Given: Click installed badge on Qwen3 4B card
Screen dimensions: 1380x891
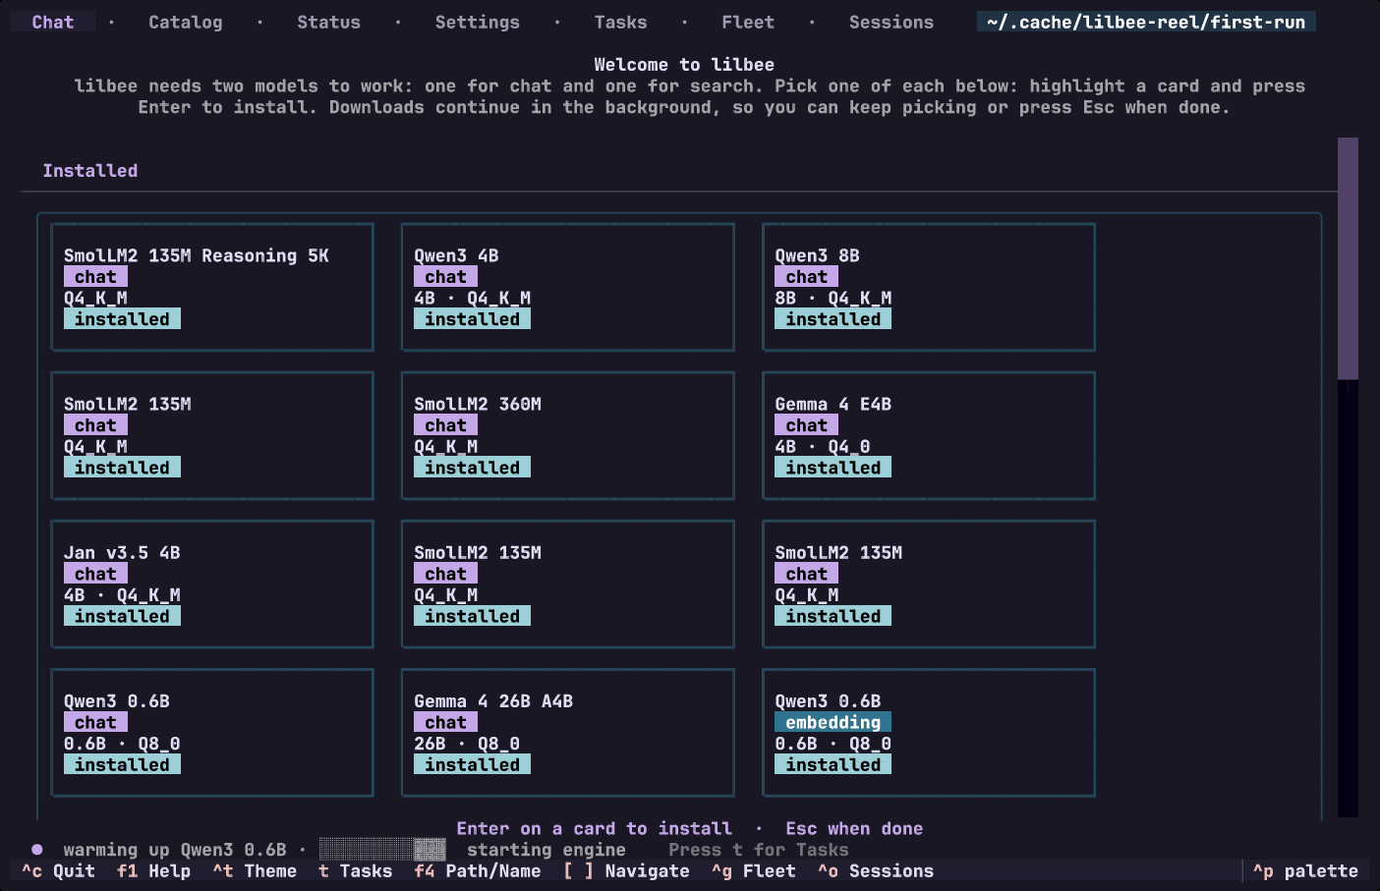Looking at the screenshot, I should pyautogui.click(x=472, y=319).
